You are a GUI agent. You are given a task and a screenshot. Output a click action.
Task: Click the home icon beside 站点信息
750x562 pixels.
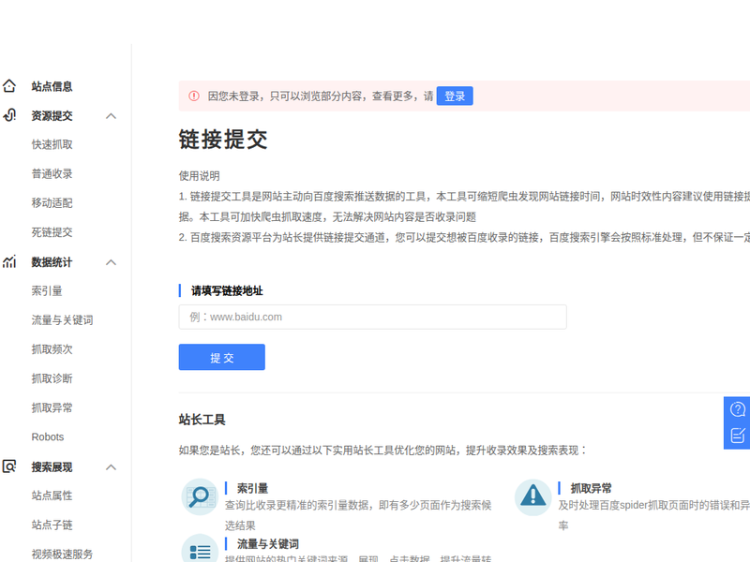click(x=9, y=86)
